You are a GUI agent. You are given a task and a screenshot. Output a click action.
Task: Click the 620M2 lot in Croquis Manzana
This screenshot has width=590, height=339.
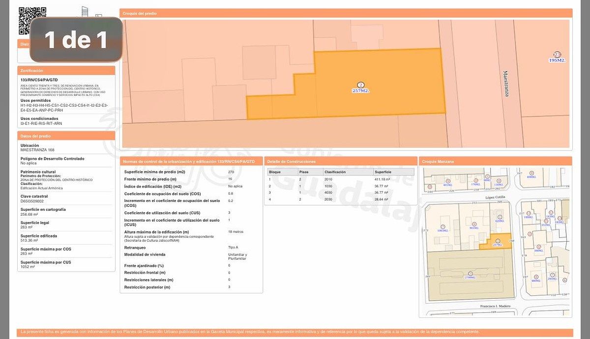click(500, 219)
